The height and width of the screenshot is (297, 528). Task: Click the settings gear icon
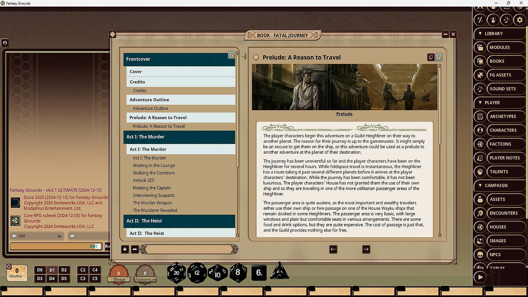coord(519,20)
